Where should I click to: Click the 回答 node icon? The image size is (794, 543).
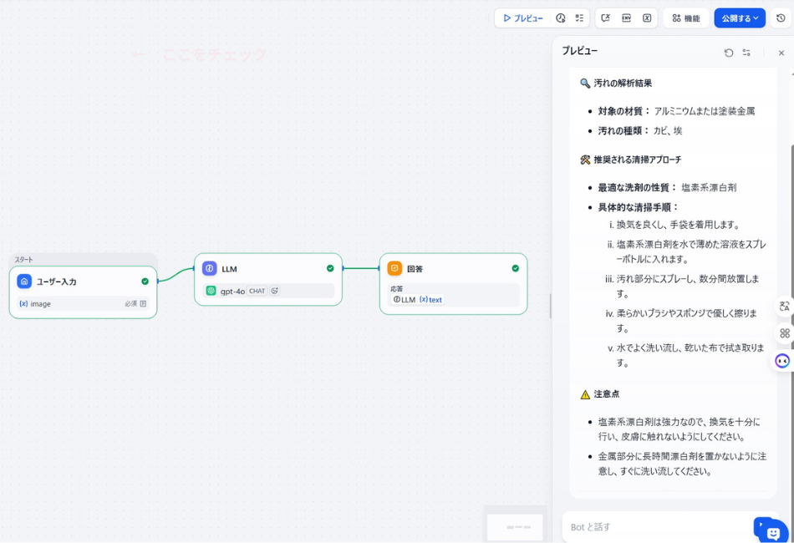pyautogui.click(x=393, y=268)
